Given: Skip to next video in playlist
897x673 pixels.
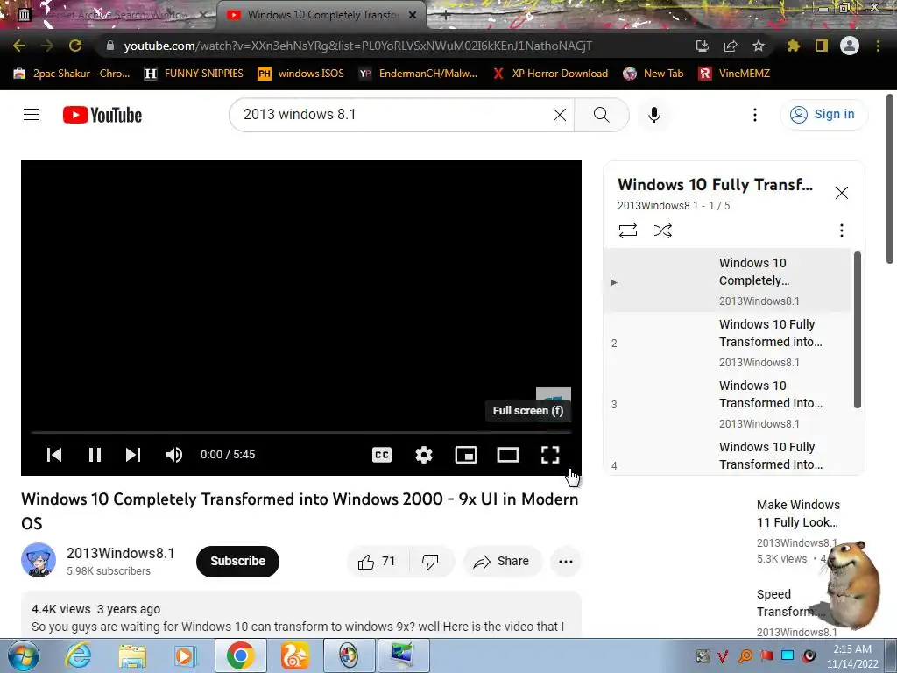Looking at the screenshot, I should [133, 455].
